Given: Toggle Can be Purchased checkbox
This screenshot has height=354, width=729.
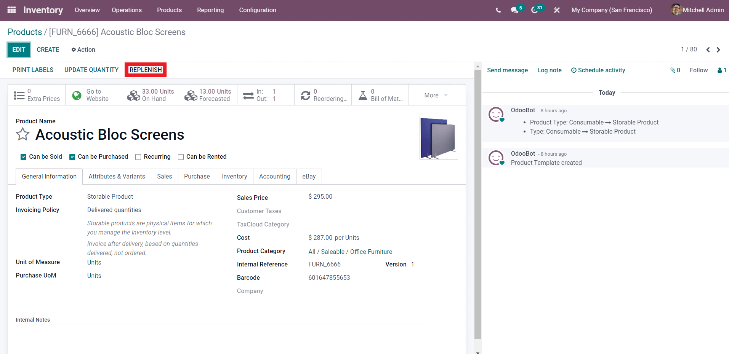Looking at the screenshot, I should (72, 157).
